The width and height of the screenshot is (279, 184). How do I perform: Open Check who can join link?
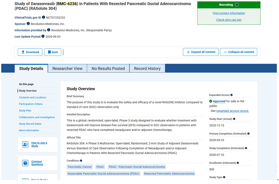(x=229, y=20)
